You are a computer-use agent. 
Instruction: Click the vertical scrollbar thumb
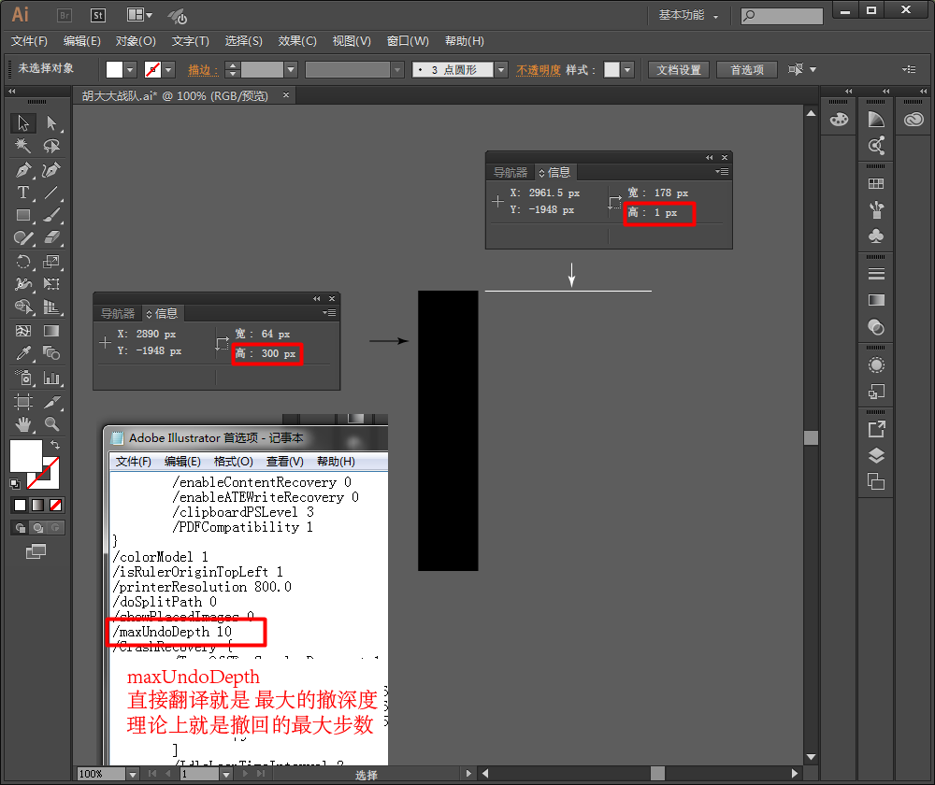coord(811,438)
